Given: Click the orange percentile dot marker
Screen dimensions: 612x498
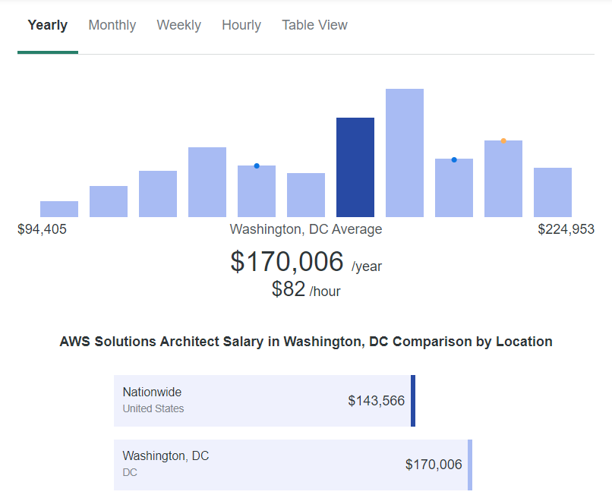Looking at the screenshot, I should tap(503, 140).
